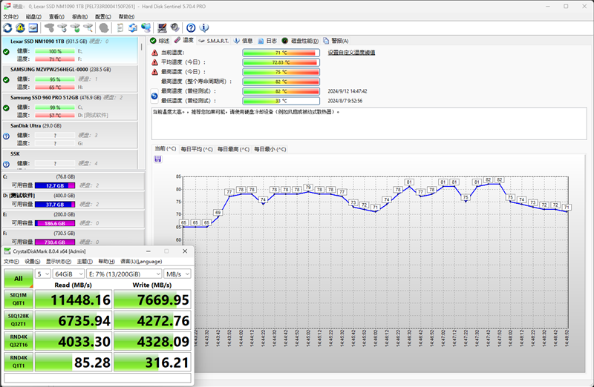The width and height of the screenshot is (594, 387).
Task: Click the red warning icon next to 当前温度
Action: pos(154,53)
